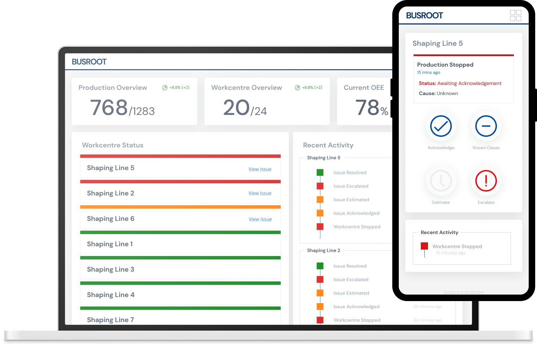The height and width of the screenshot is (345, 537).
Task: Click orange Issue Estimated marker under Shaping Line 2 activity
Action: click(320, 293)
